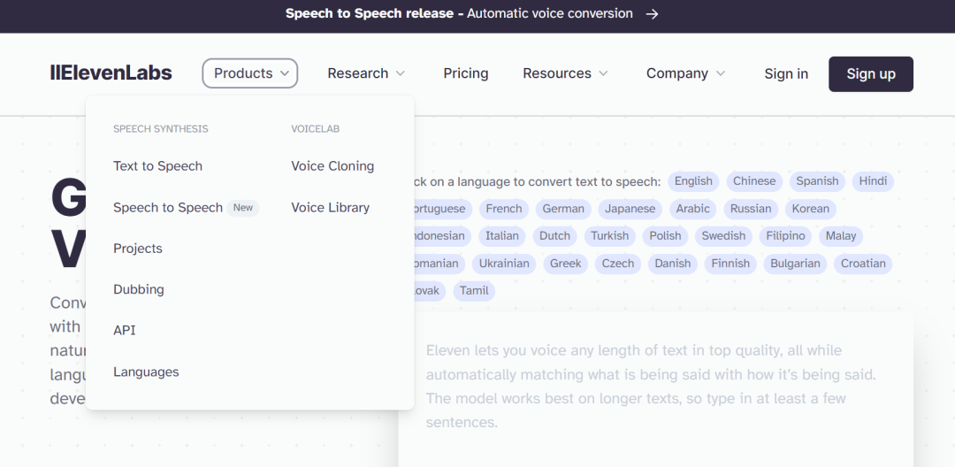
Task: Expand the Company menu
Action: pyautogui.click(x=685, y=73)
